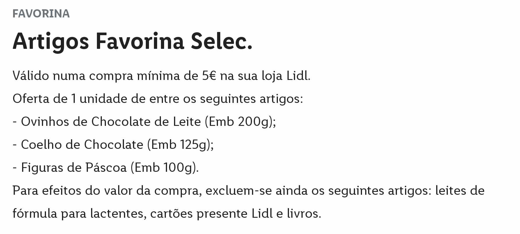Click "seguintes artigos:" in the Oferta line
Viewport: 520px width, 234px height.
(251, 99)
